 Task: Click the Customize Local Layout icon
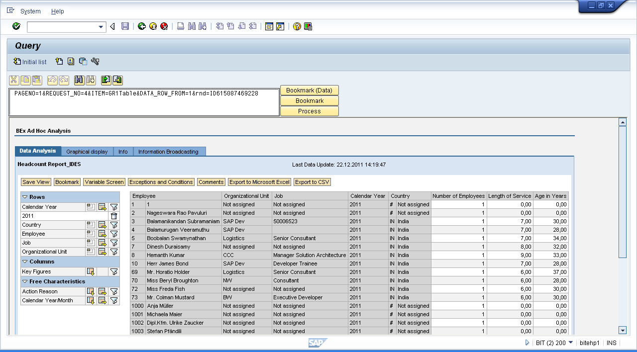308,26
